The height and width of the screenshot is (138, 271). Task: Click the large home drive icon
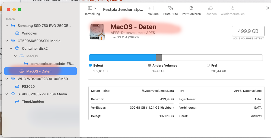(97, 32)
